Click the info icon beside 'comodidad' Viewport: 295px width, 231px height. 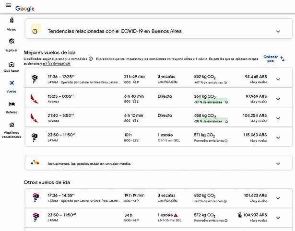point(91,58)
